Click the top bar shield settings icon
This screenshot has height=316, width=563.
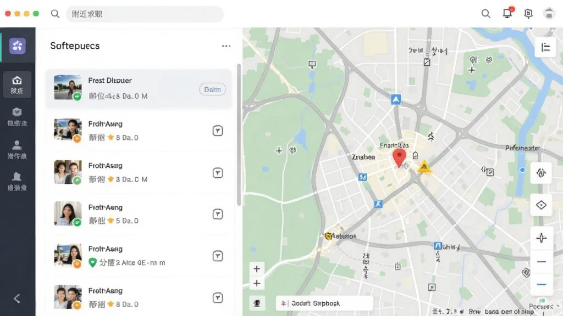(x=528, y=14)
